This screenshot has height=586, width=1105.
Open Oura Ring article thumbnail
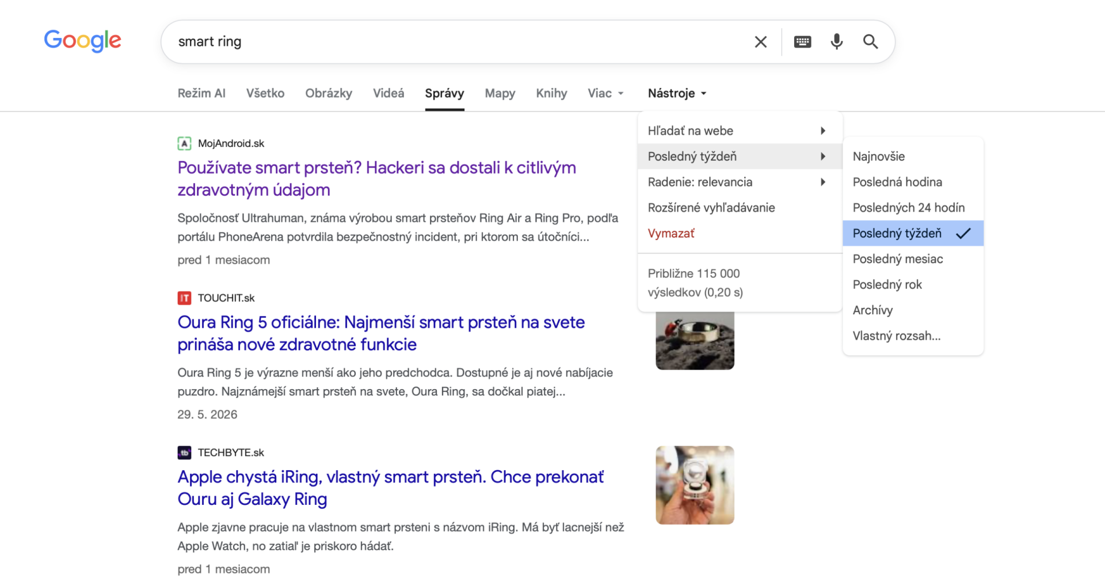(x=695, y=341)
